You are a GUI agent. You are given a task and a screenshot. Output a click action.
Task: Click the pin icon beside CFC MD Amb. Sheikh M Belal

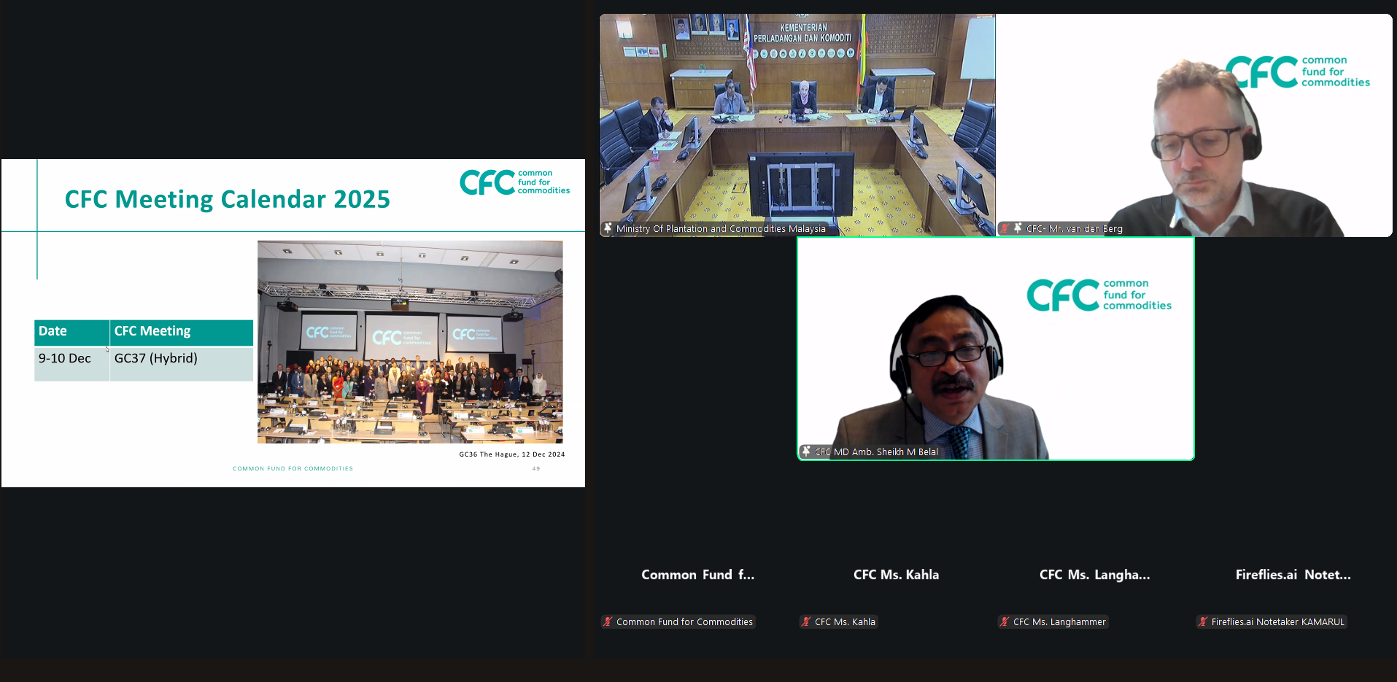pyautogui.click(x=806, y=452)
